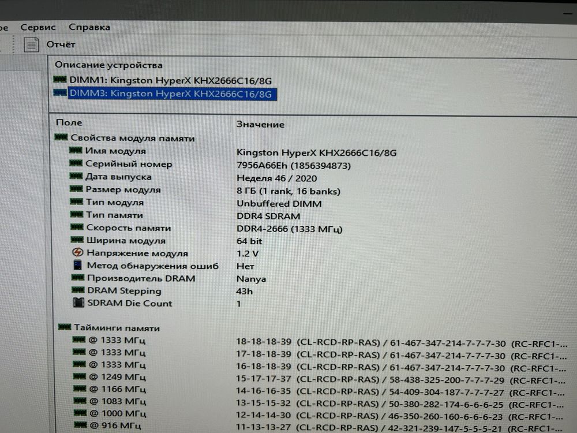Click the icon beside Серийный номер
Screen dimensions: 577x433
[76, 163]
